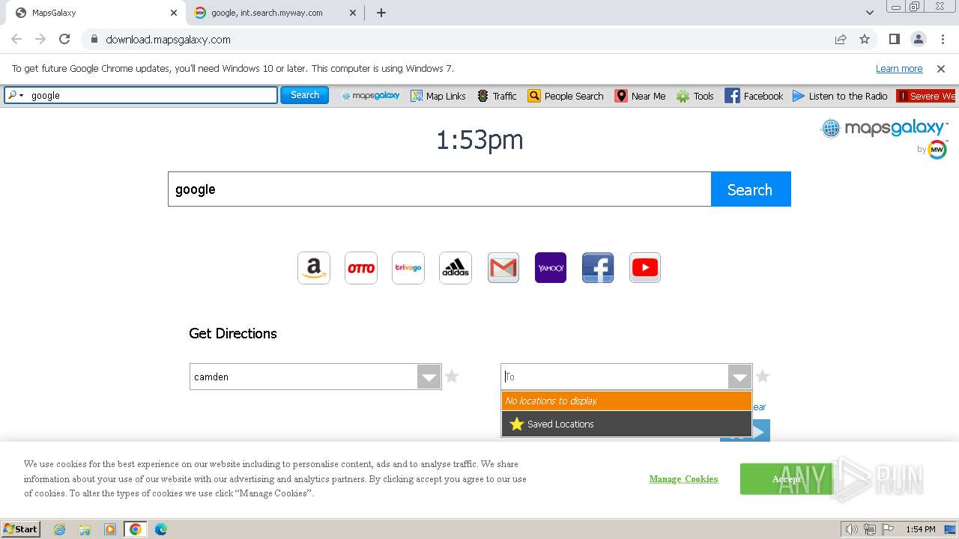Open People Search toolbar item

click(566, 96)
